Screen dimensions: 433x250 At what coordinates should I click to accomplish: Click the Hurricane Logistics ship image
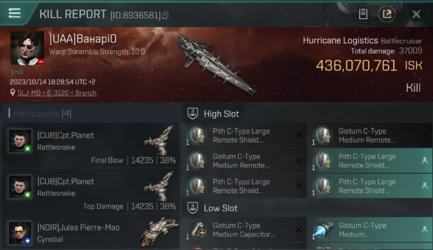pyautogui.click(x=217, y=63)
